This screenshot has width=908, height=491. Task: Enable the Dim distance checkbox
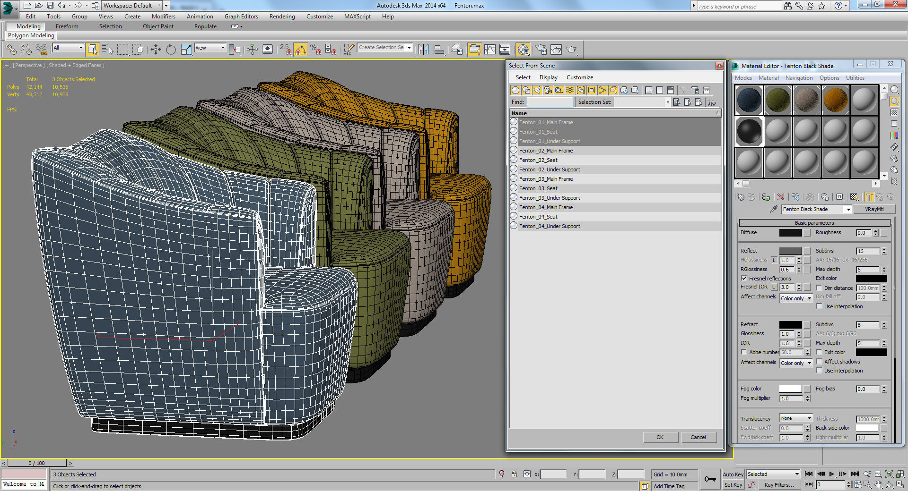[x=819, y=288]
